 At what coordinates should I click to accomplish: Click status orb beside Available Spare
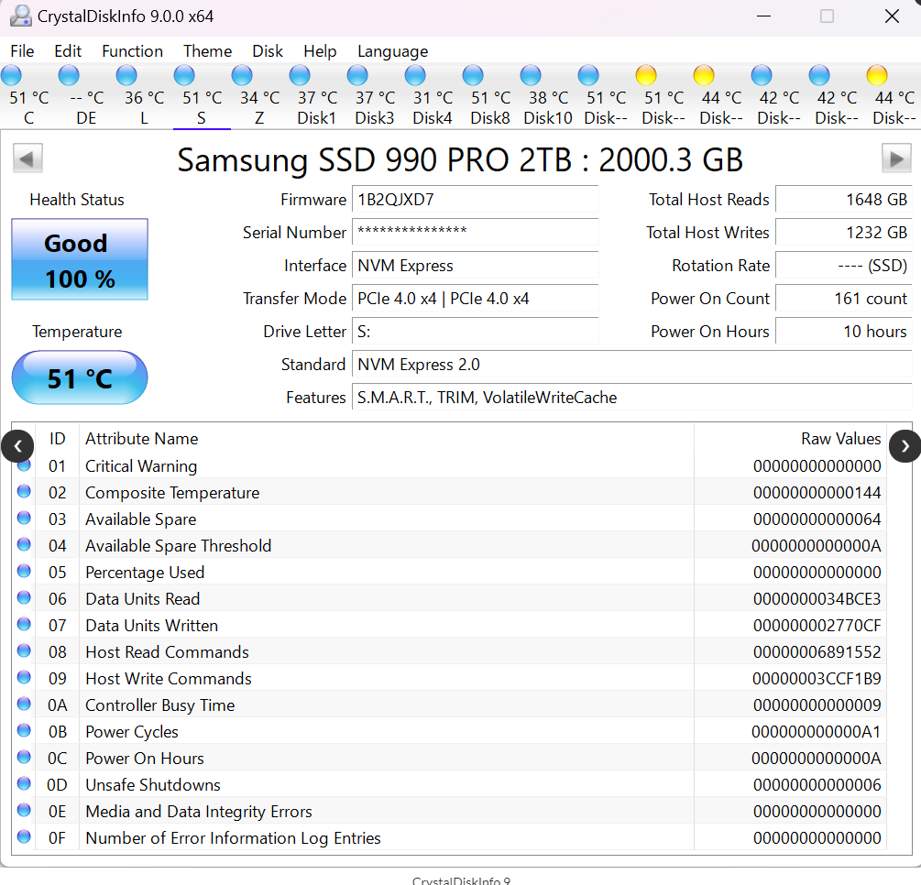pyautogui.click(x=24, y=518)
